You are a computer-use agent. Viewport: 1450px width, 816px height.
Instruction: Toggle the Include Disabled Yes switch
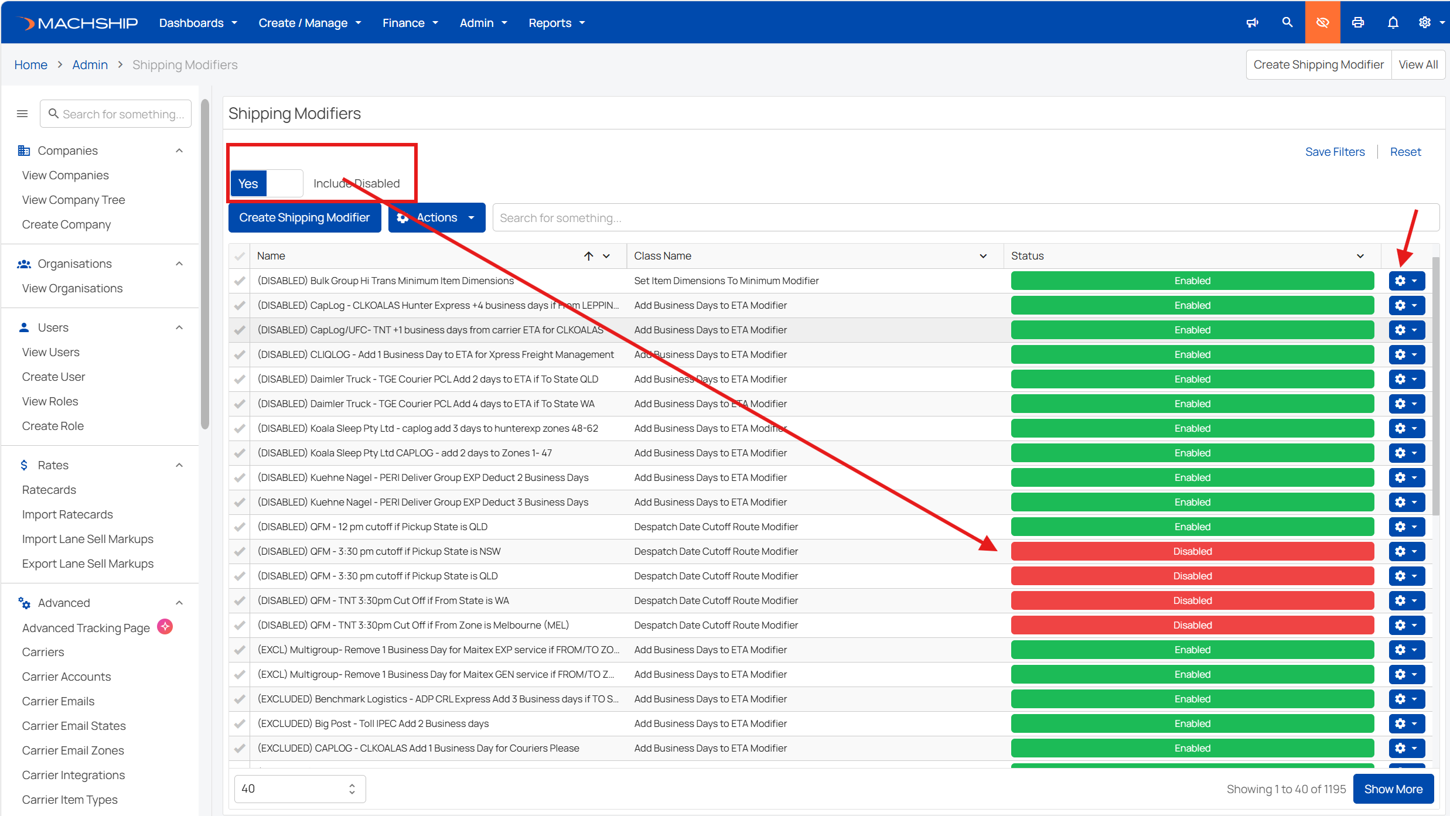[267, 183]
